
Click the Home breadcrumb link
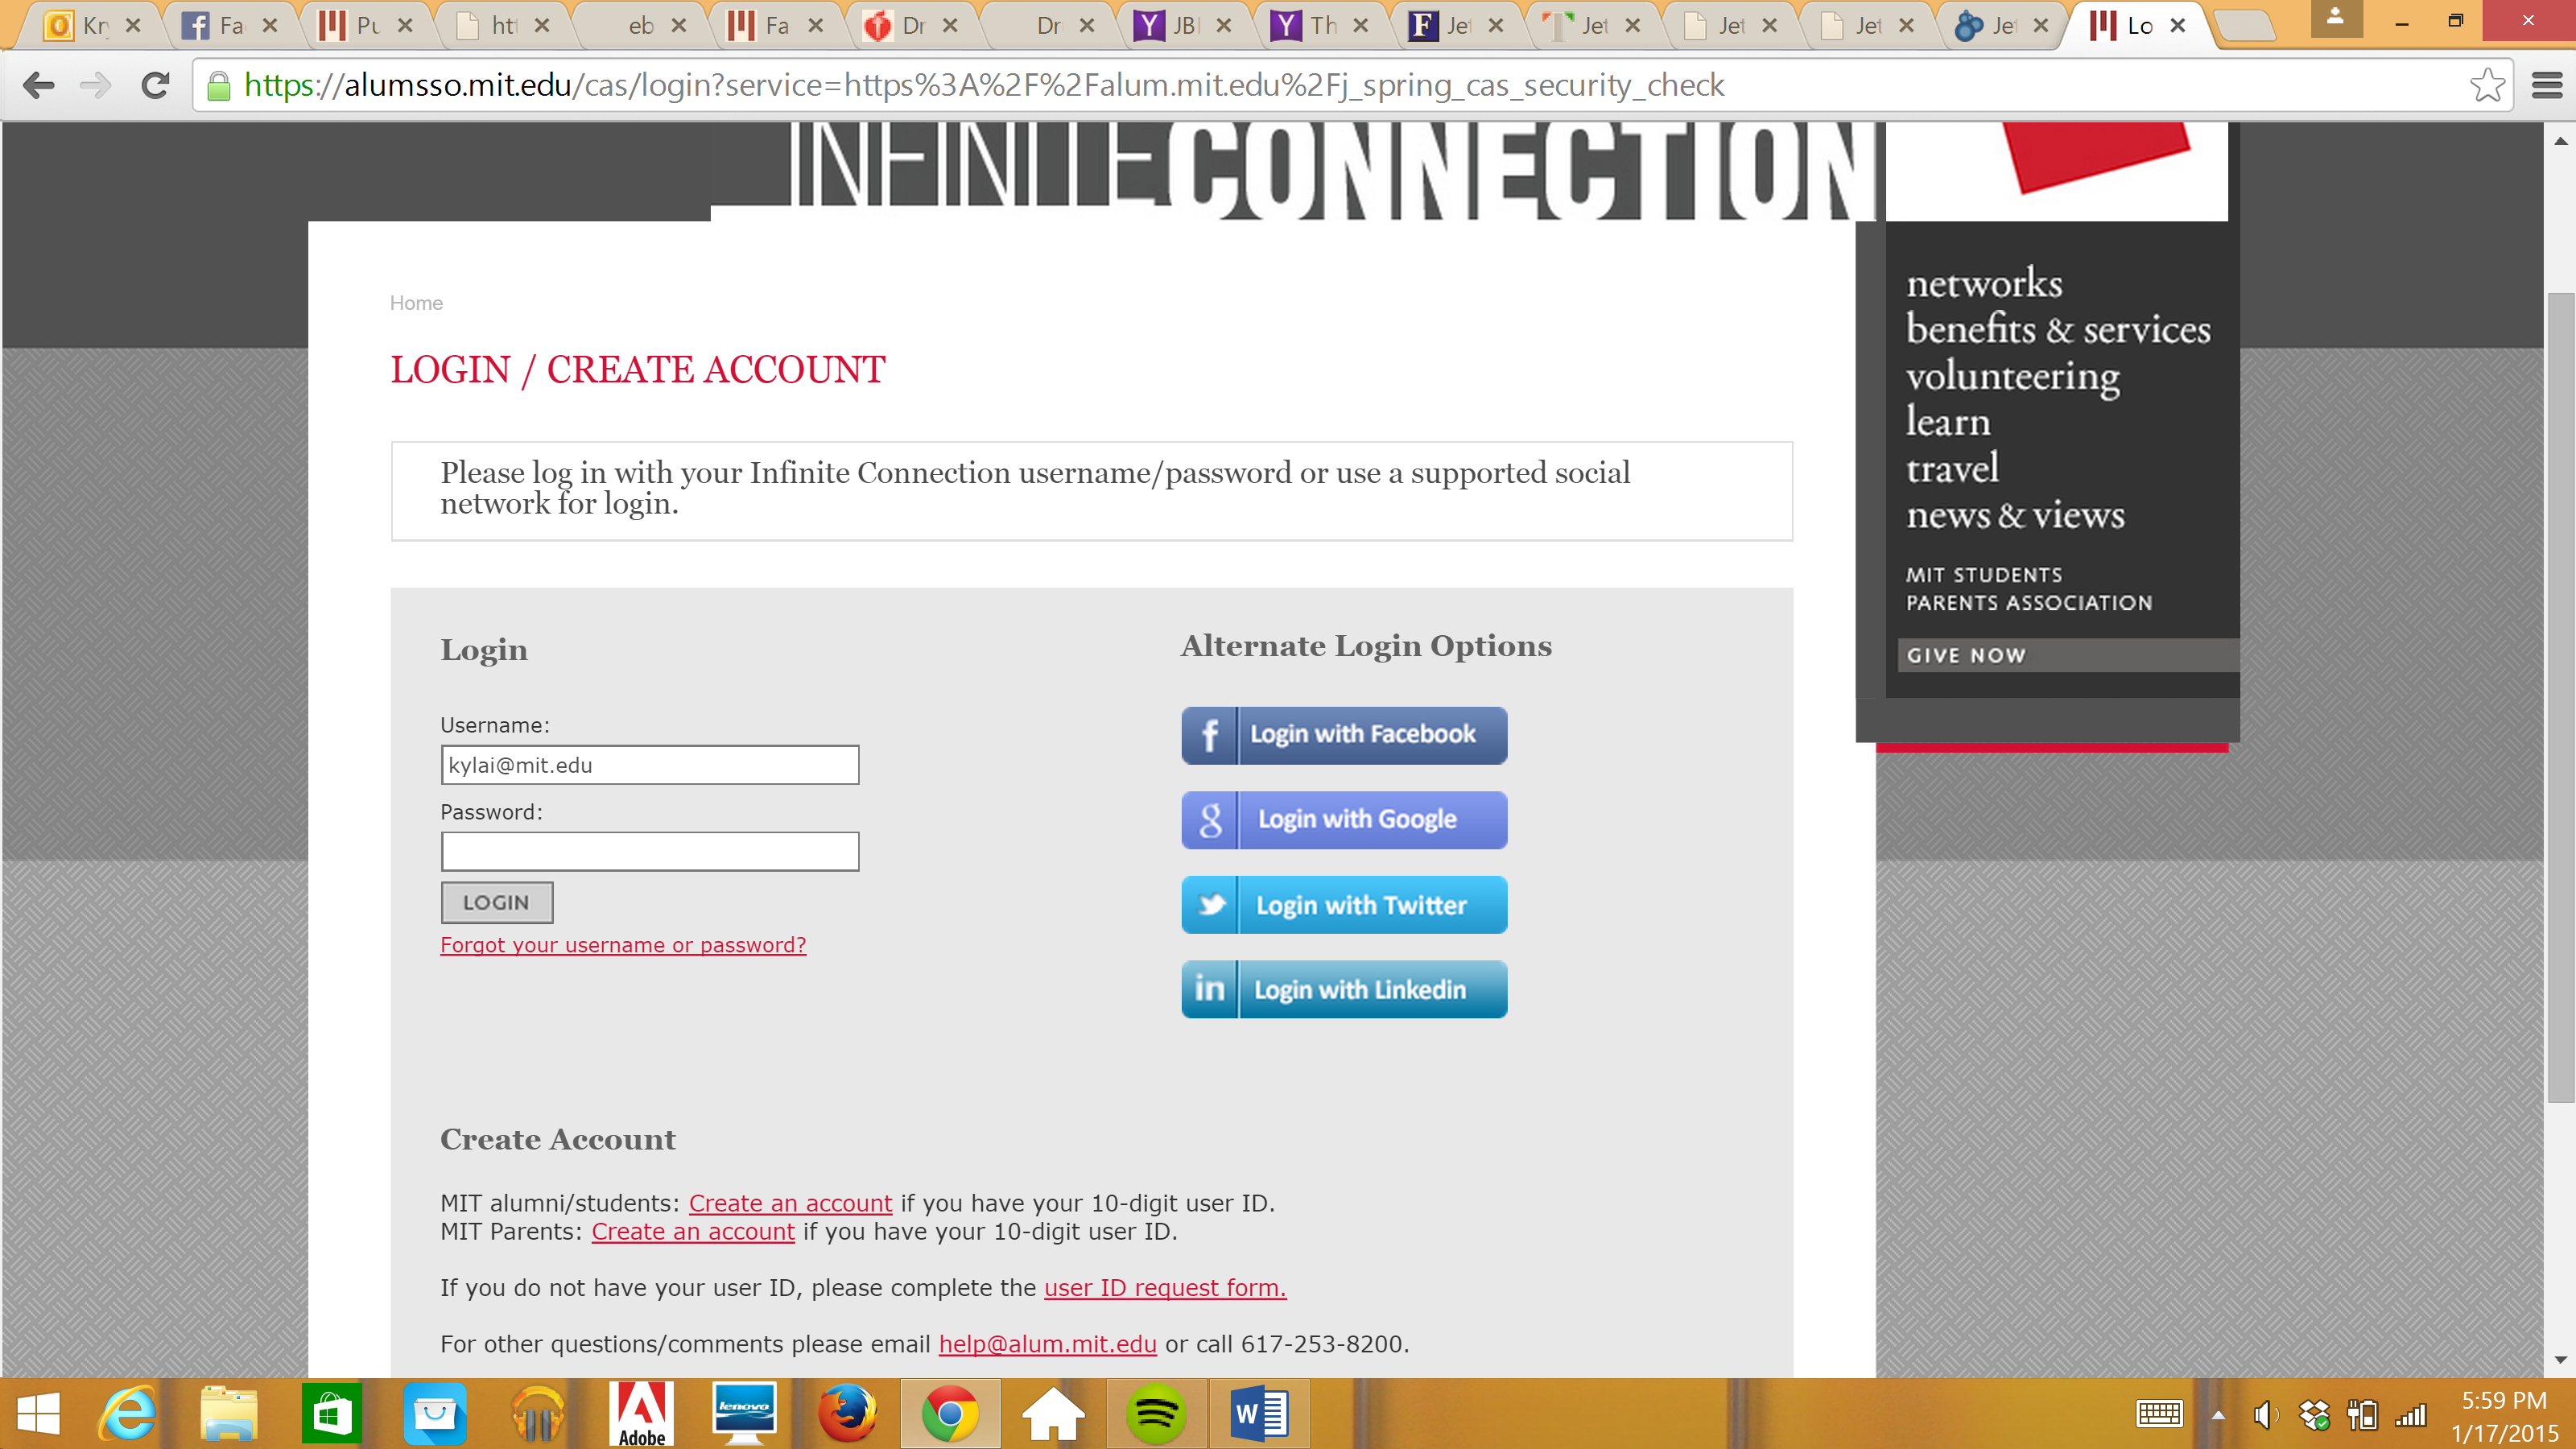coord(416,303)
